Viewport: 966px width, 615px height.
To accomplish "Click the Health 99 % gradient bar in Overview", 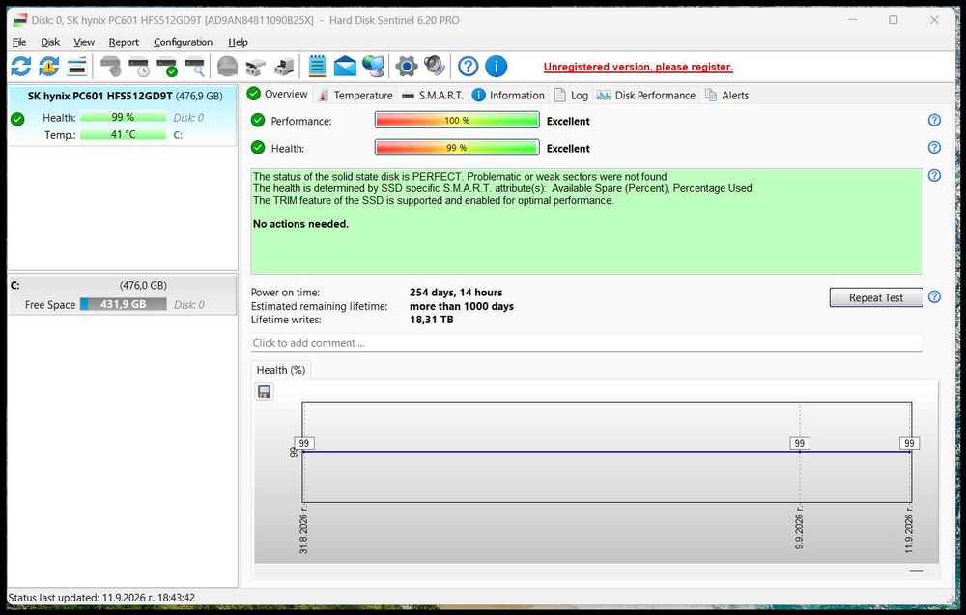I will tap(457, 147).
